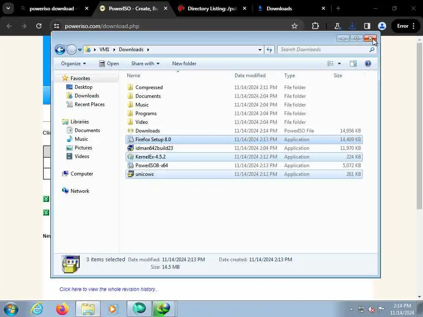
Task: Open the Organize menu
Action: pyautogui.click(x=74, y=64)
